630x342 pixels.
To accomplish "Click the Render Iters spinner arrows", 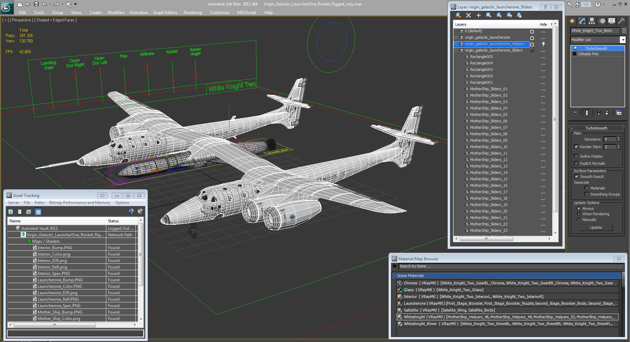I will tap(618, 147).
